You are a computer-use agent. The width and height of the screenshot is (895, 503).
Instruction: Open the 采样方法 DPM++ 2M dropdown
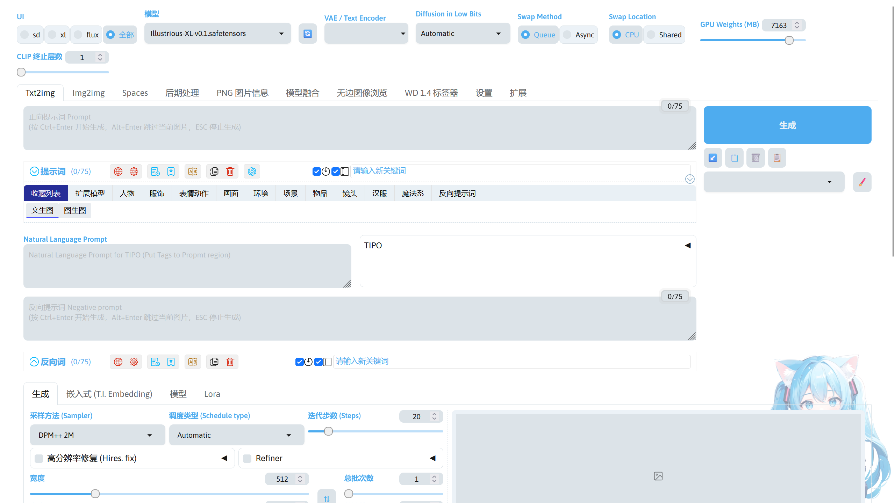(x=97, y=435)
